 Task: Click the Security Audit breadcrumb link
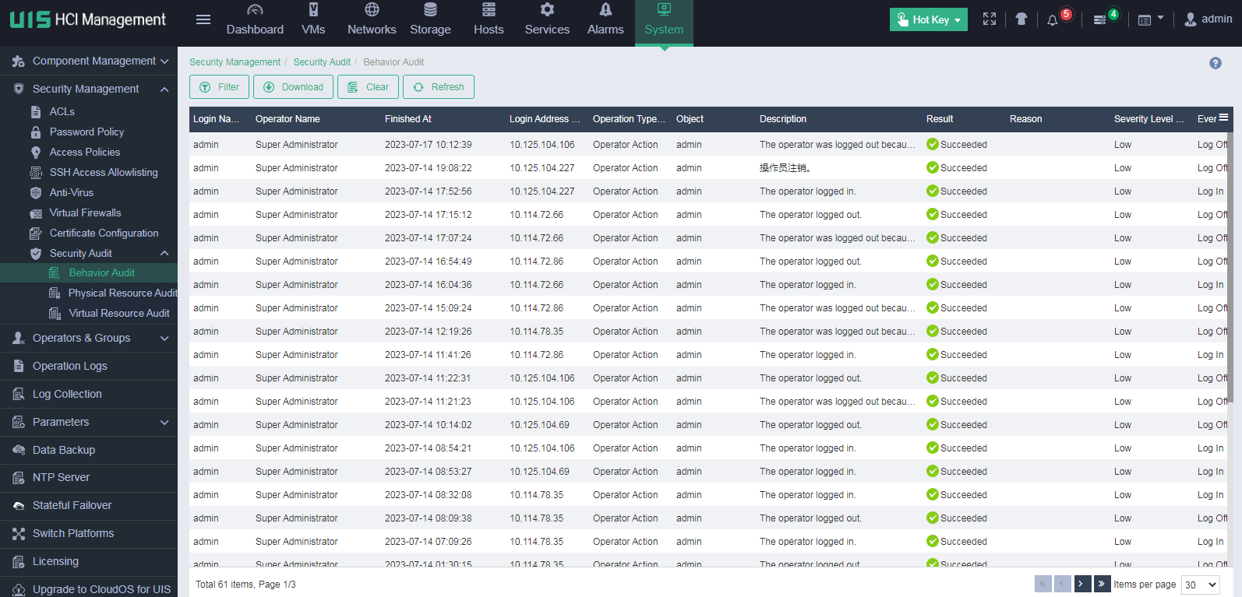click(x=322, y=62)
